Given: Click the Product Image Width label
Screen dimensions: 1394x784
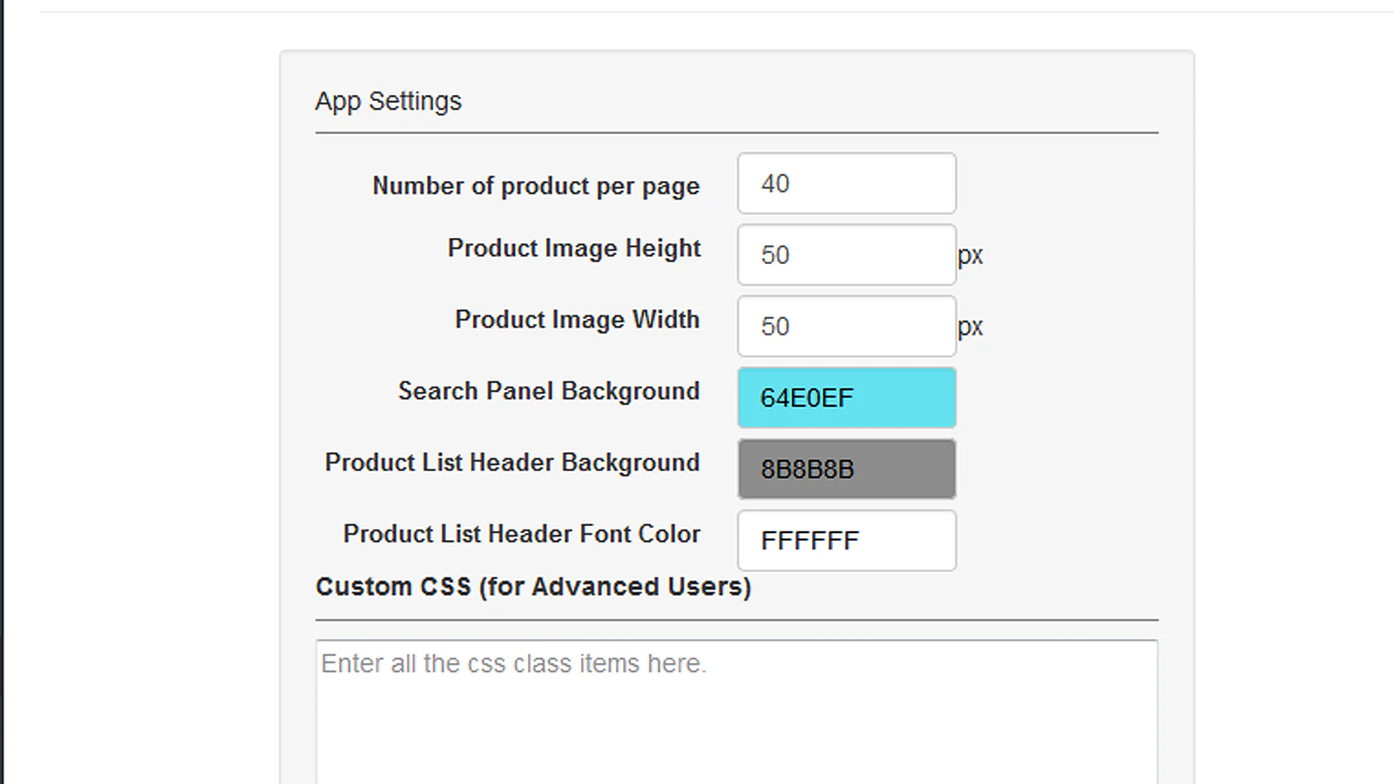Looking at the screenshot, I should (577, 320).
